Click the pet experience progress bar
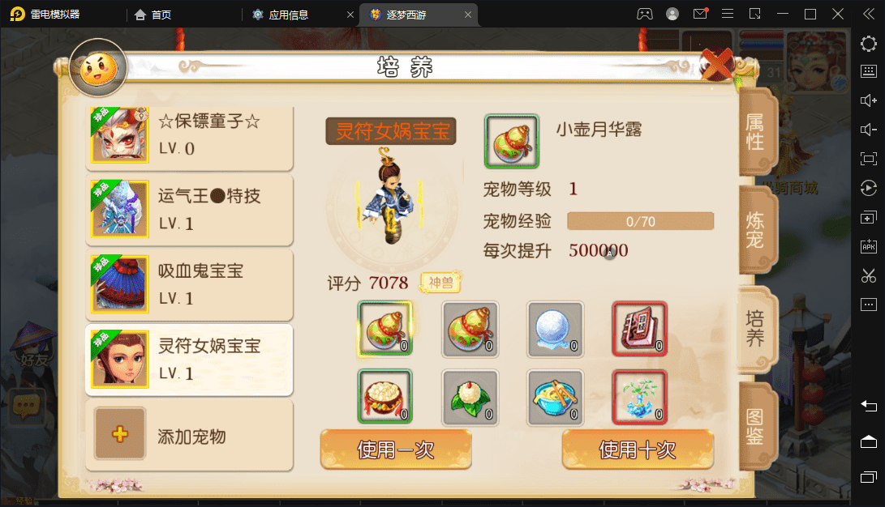The height and width of the screenshot is (507, 885). 641,221
